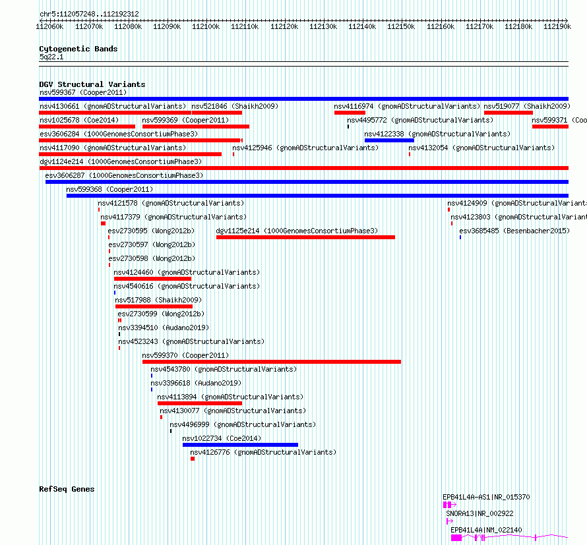Open nsv4495772 gnomAD variant label

tap(420, 120)
